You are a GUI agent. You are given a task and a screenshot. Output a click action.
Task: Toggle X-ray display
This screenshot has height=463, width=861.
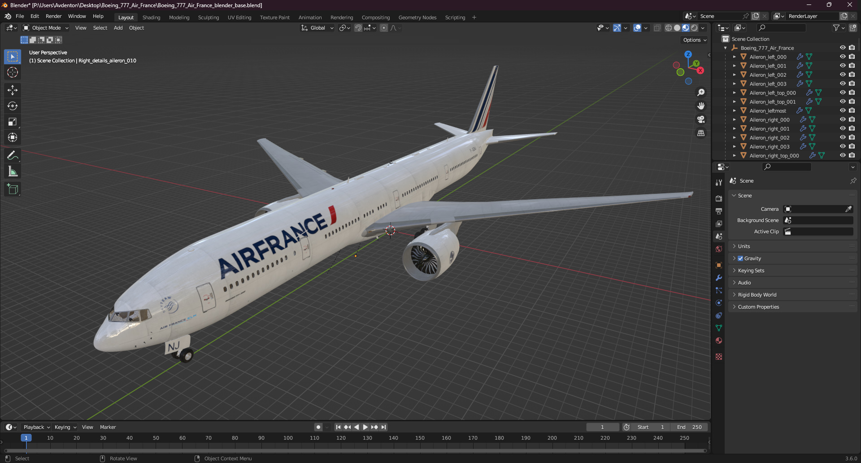click(x=657, y=28)
